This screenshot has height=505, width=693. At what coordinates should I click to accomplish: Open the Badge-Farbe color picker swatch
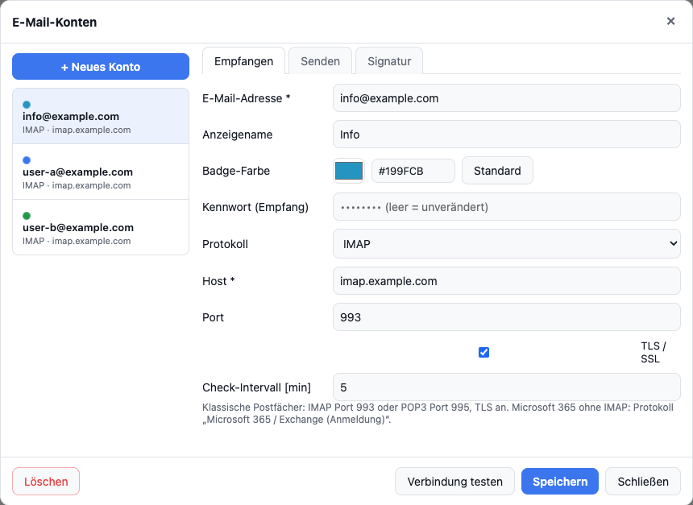pos(349,171)
